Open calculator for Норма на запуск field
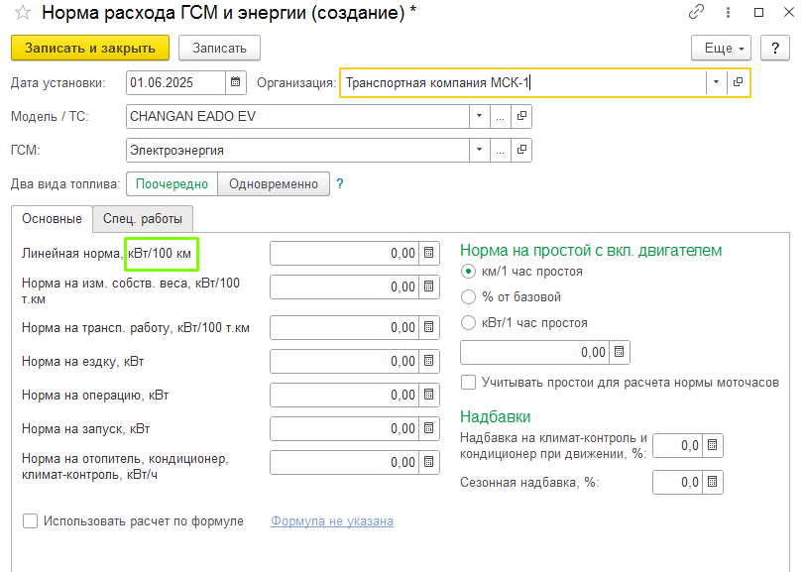 428,429
